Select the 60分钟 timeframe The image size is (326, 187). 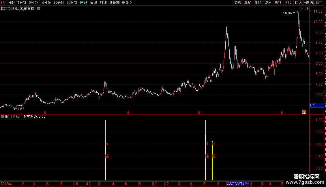click(x=72, y=3)
